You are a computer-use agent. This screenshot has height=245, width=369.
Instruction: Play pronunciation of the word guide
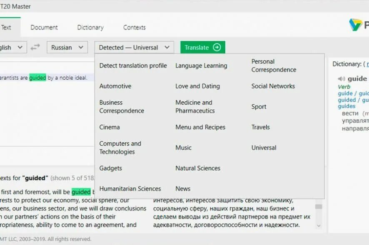(342, 78)
